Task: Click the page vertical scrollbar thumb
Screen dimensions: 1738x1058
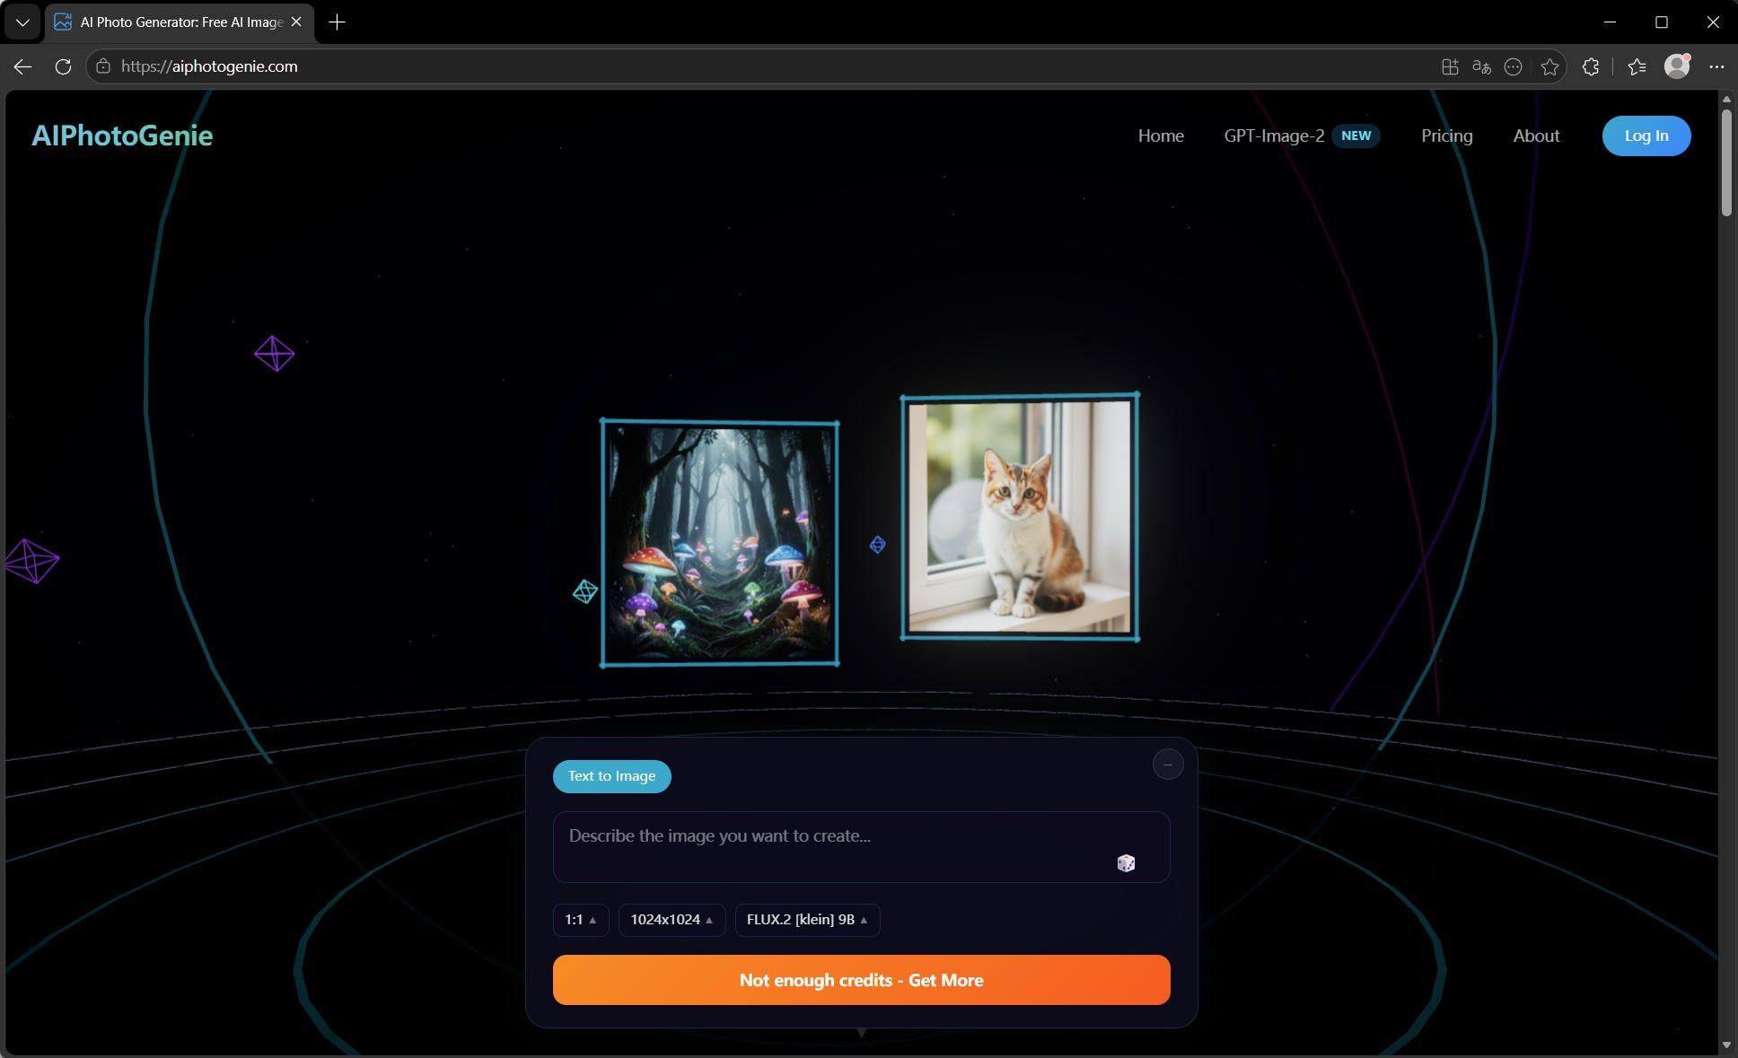Action: [x=1726, y=162]
